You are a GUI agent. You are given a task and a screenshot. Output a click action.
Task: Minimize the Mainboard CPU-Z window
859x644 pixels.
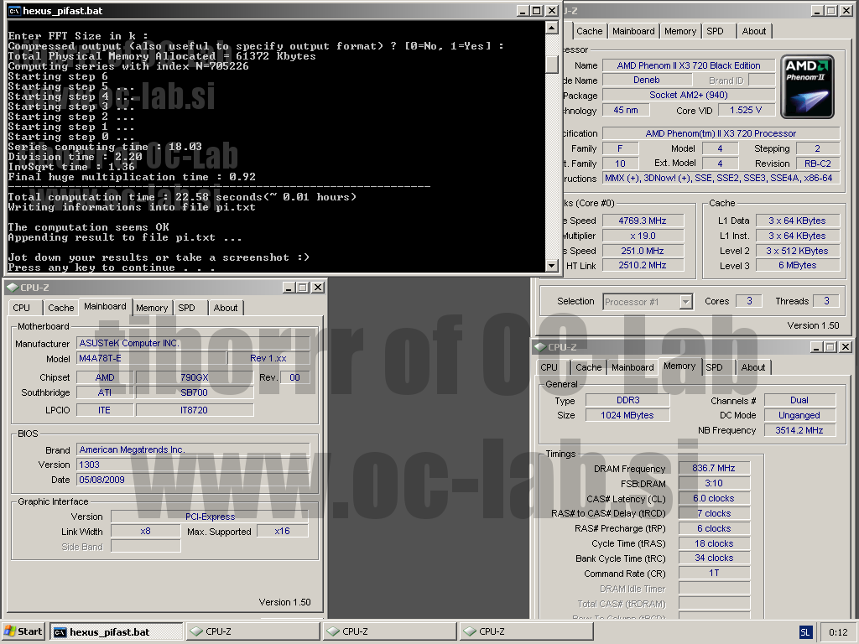tap(289, 288)
